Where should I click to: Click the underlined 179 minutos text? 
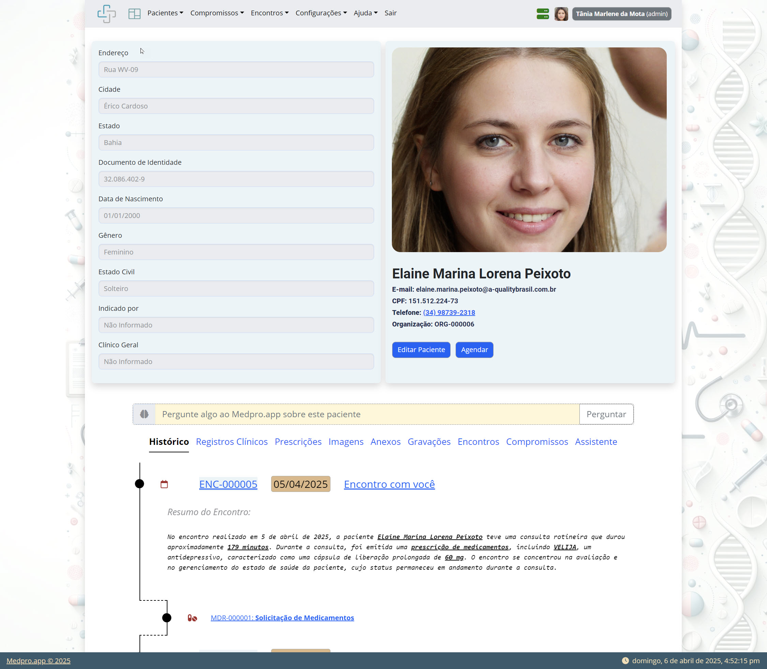click(x=248, y=547)
